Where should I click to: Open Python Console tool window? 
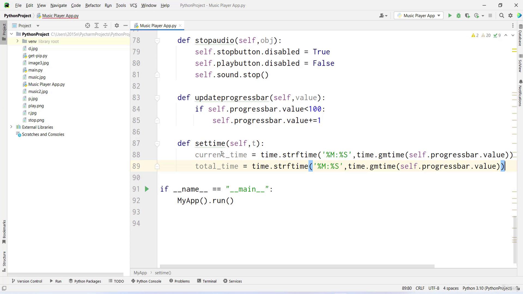(x=146, y=281)
